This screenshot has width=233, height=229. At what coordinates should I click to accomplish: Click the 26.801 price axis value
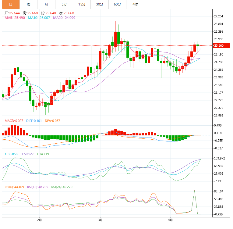[x=218, y=24]
